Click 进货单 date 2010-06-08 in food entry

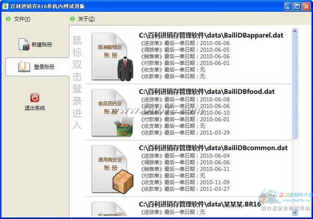tap(215, 100)
